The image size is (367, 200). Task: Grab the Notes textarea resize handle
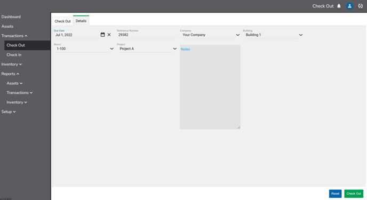tap(238, 127)
